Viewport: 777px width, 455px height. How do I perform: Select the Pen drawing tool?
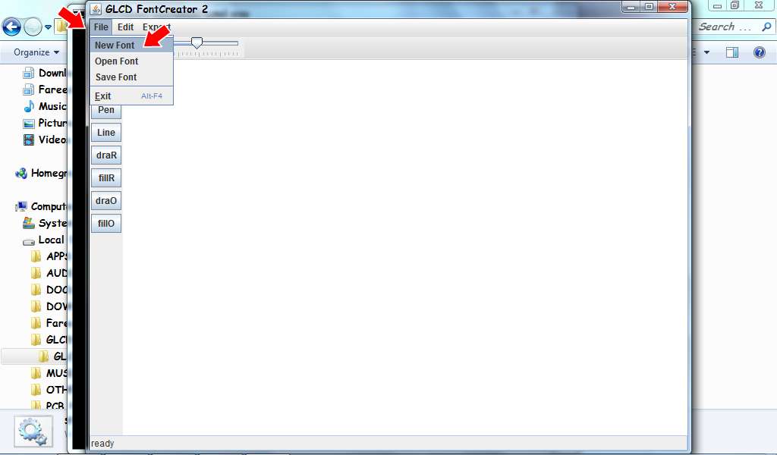(x=105, y=110)
